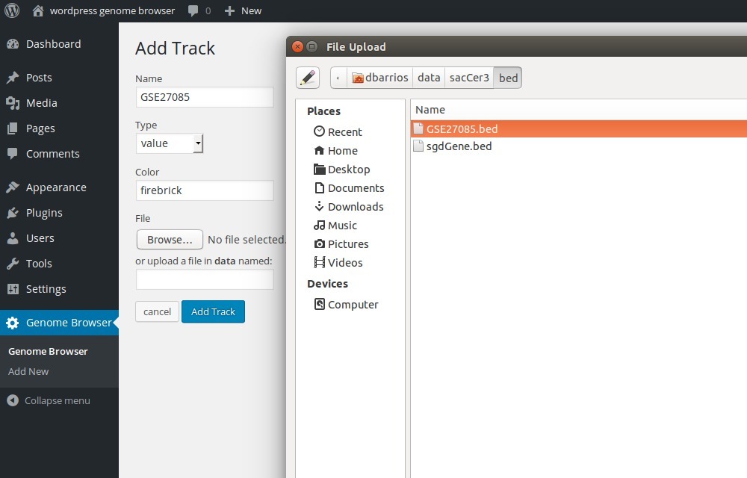The width and height of the screenshot is (747, 478).
Task: Click the Color field containing firebrick
Action: (x=205, y=190)
